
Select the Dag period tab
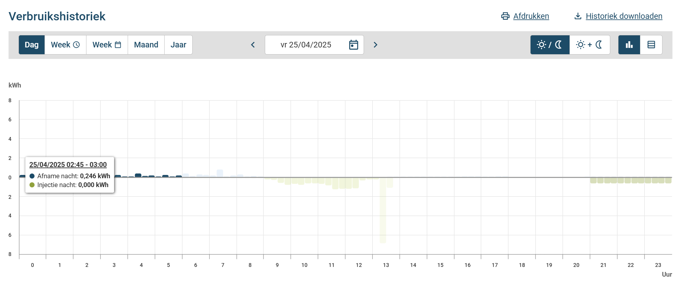(32, 45)
